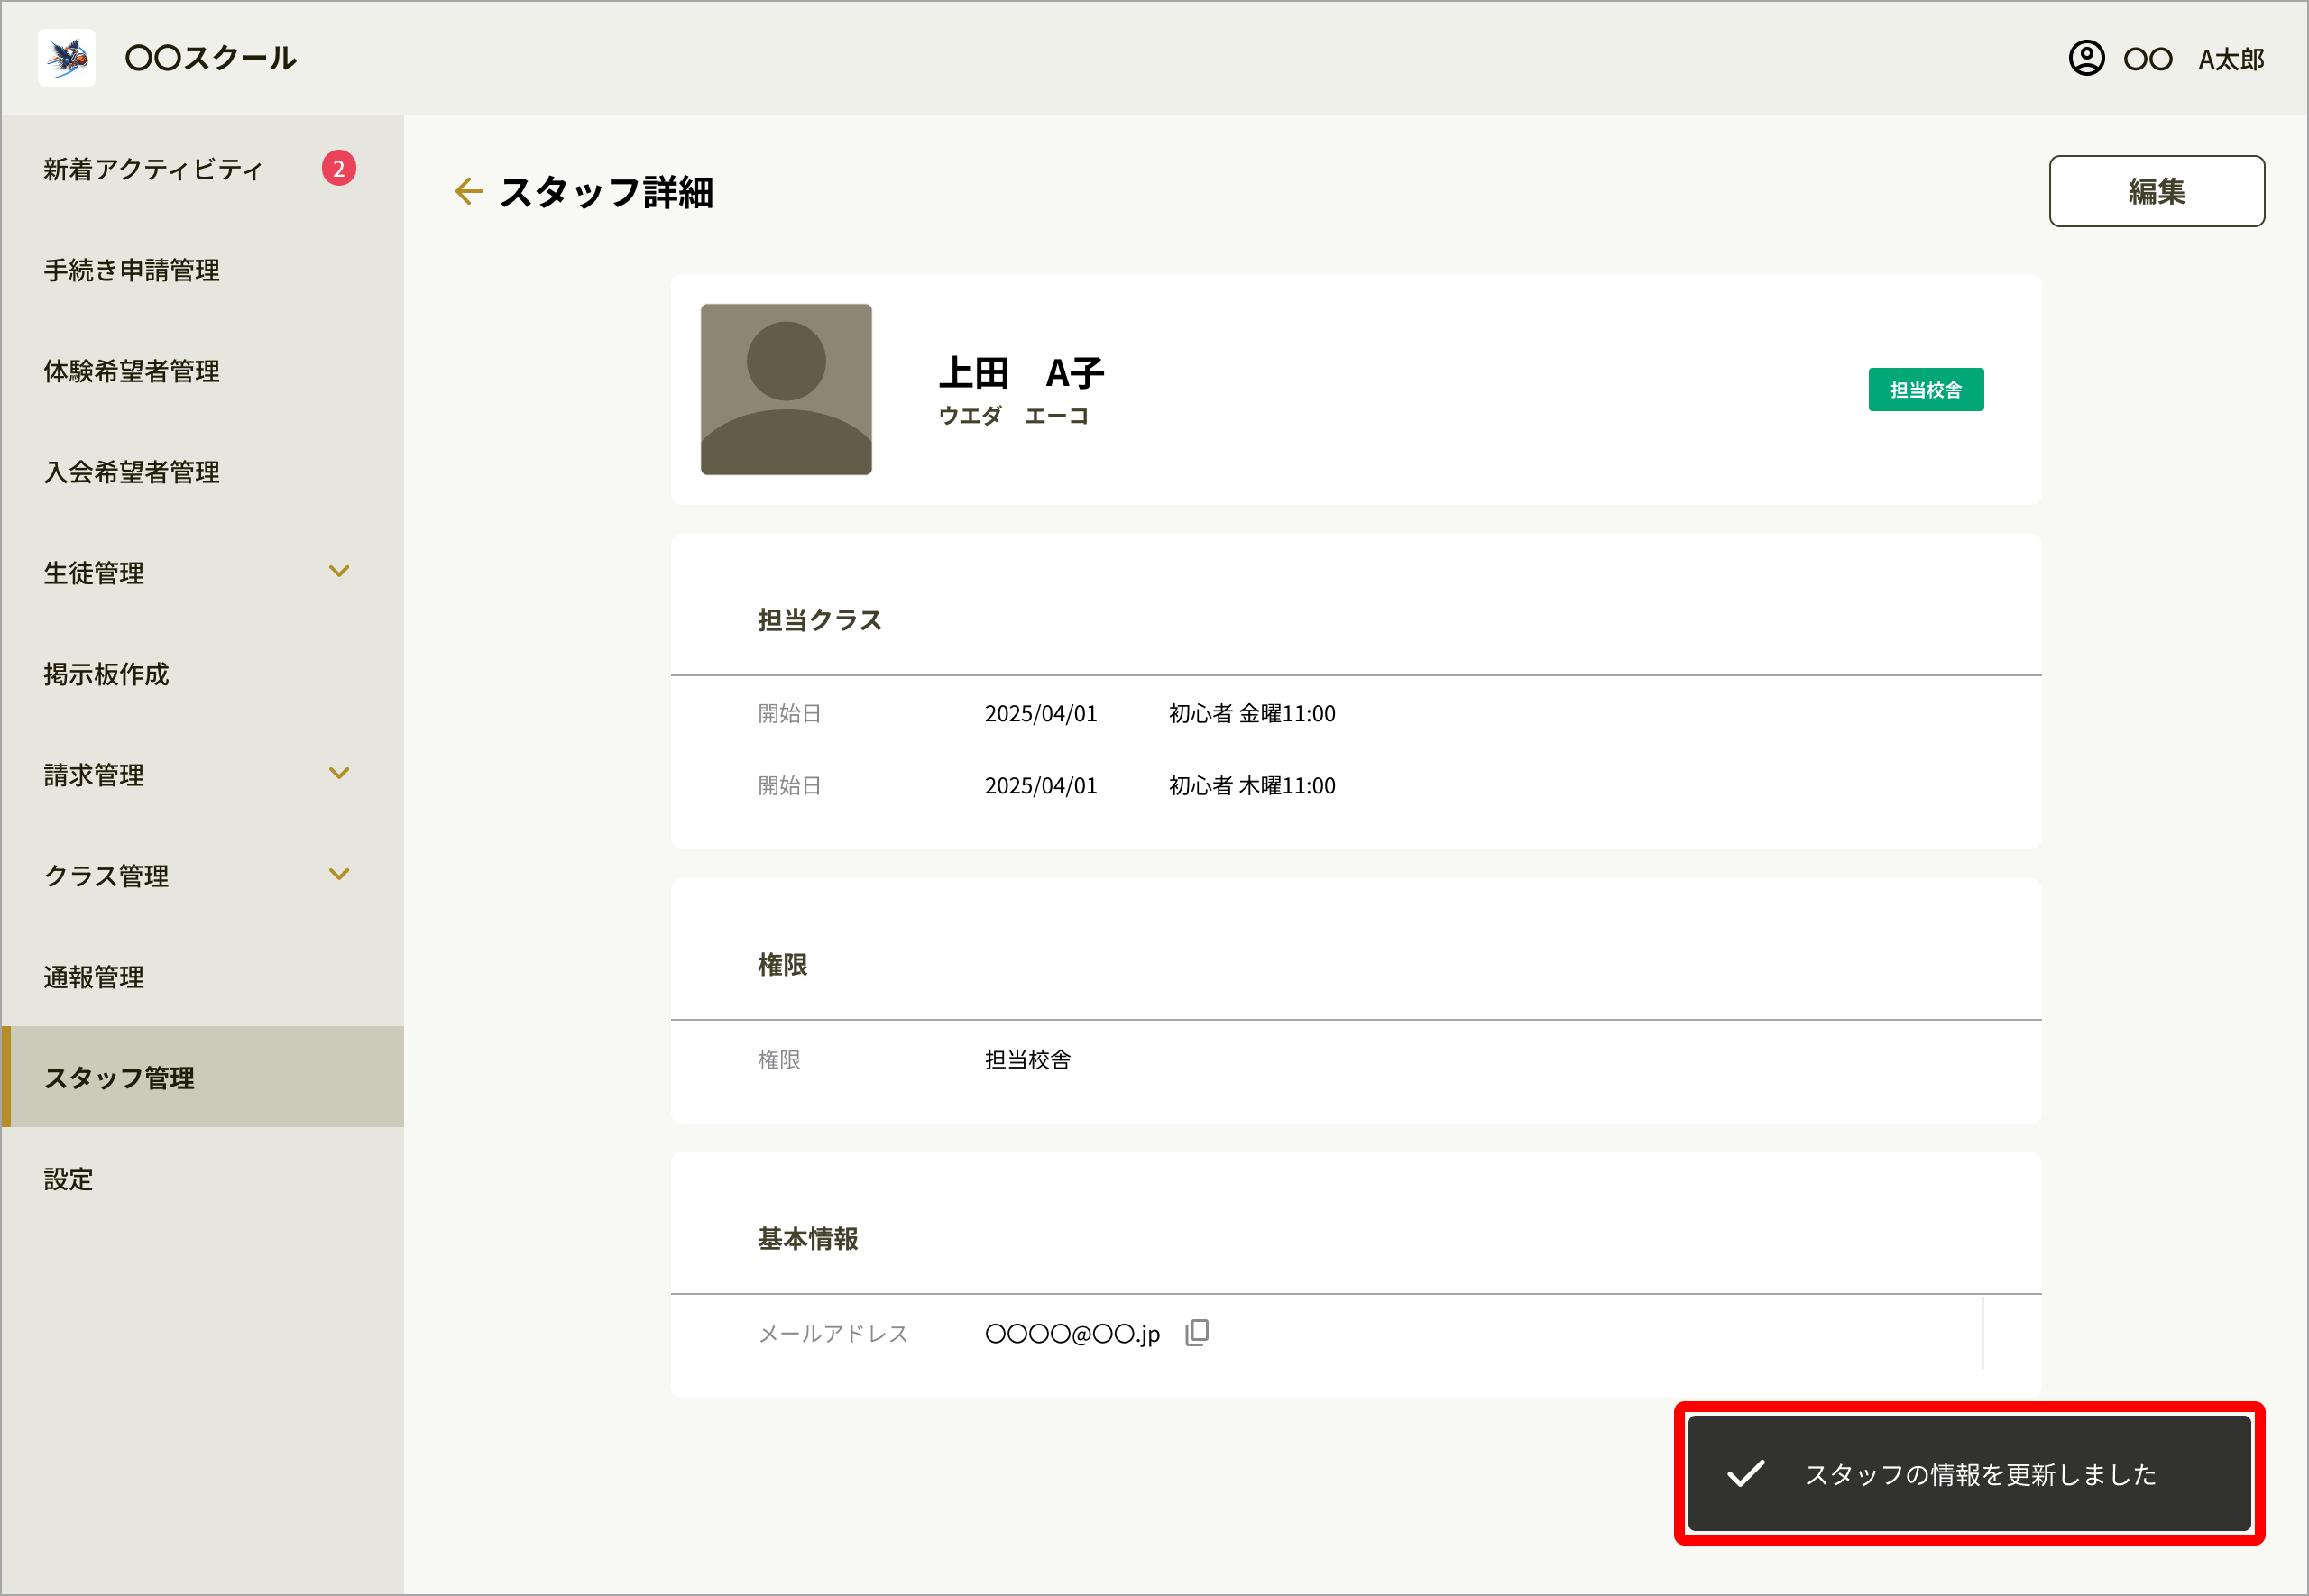2309x1596 pixels.
Task: Click the A太郎 user name
Action: click(x=2231, y=59)
